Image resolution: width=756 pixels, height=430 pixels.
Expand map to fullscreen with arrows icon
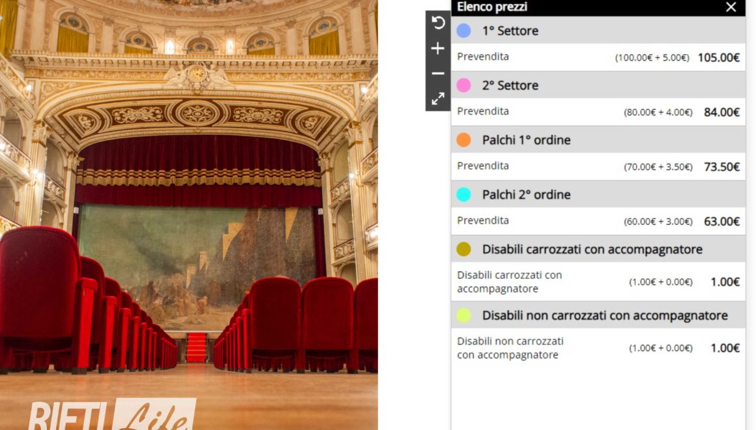coord(438,98)
